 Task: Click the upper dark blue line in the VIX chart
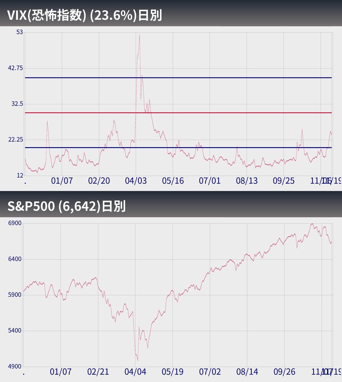(178, 78)
